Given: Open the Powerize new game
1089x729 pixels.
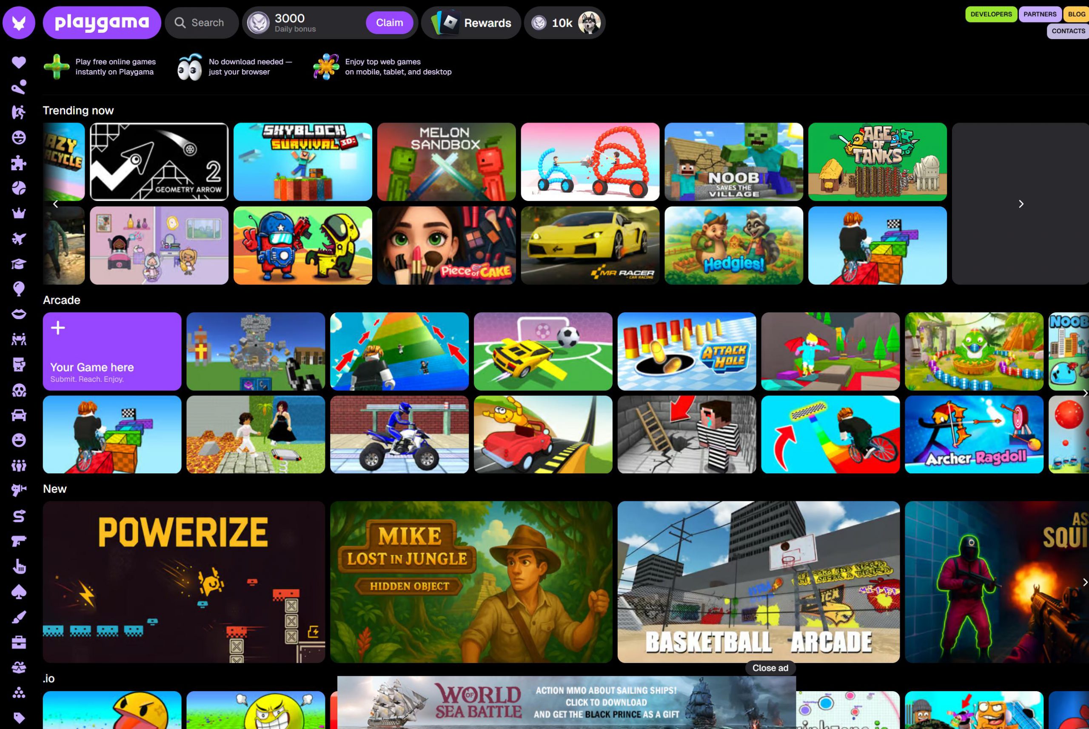Looking at the screenshot, I should coord(183,582).
